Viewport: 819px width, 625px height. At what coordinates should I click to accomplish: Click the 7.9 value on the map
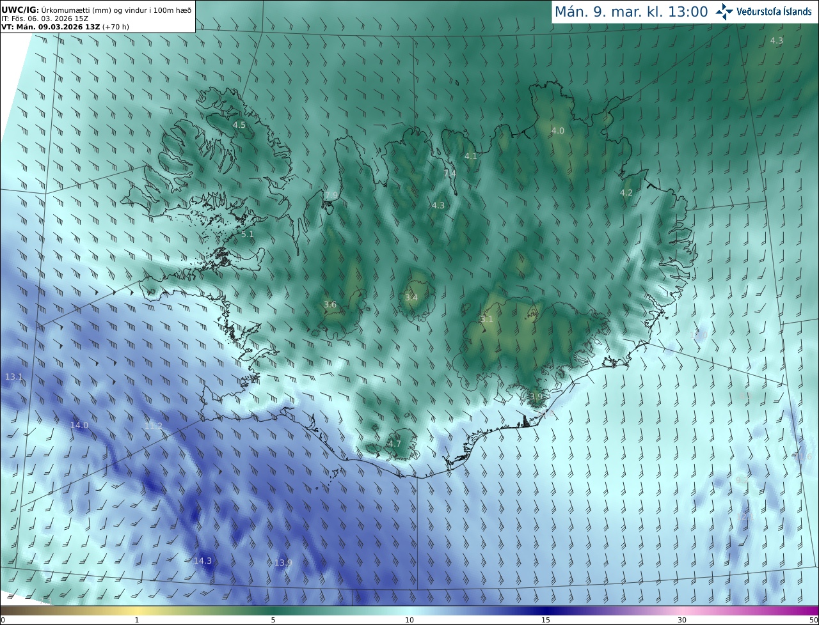pos(331,195)
